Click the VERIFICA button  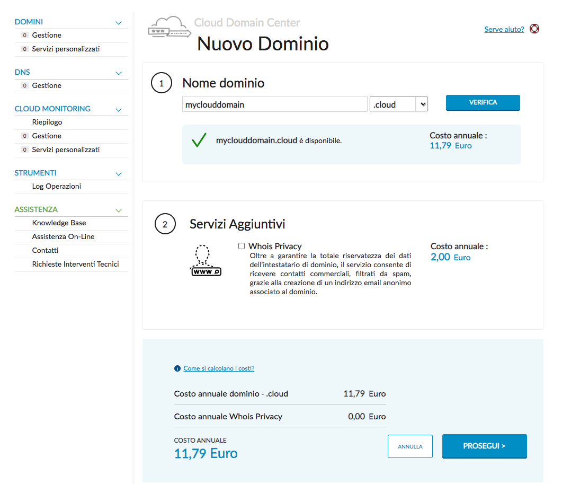pos(483,102)
